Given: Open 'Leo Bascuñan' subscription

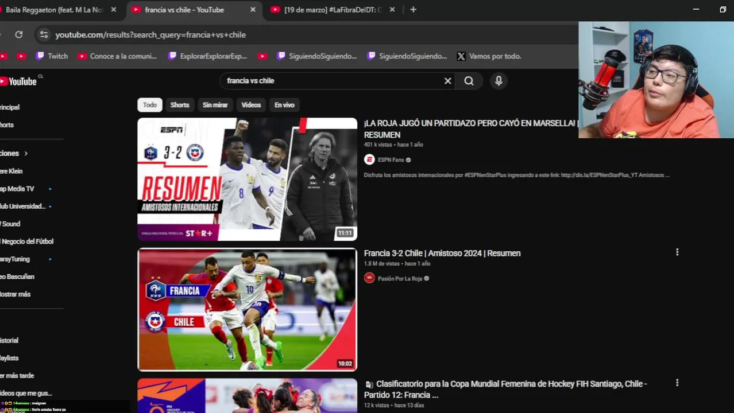Looking at the screenshot, I should coord(17,276).
